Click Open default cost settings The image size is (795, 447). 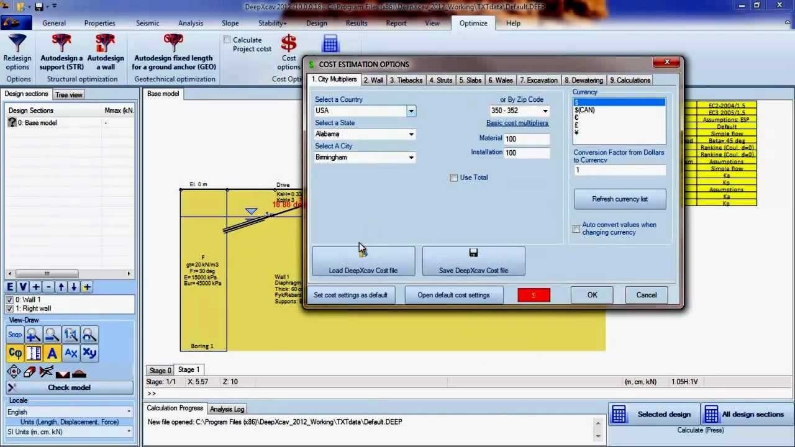[453, 295]
